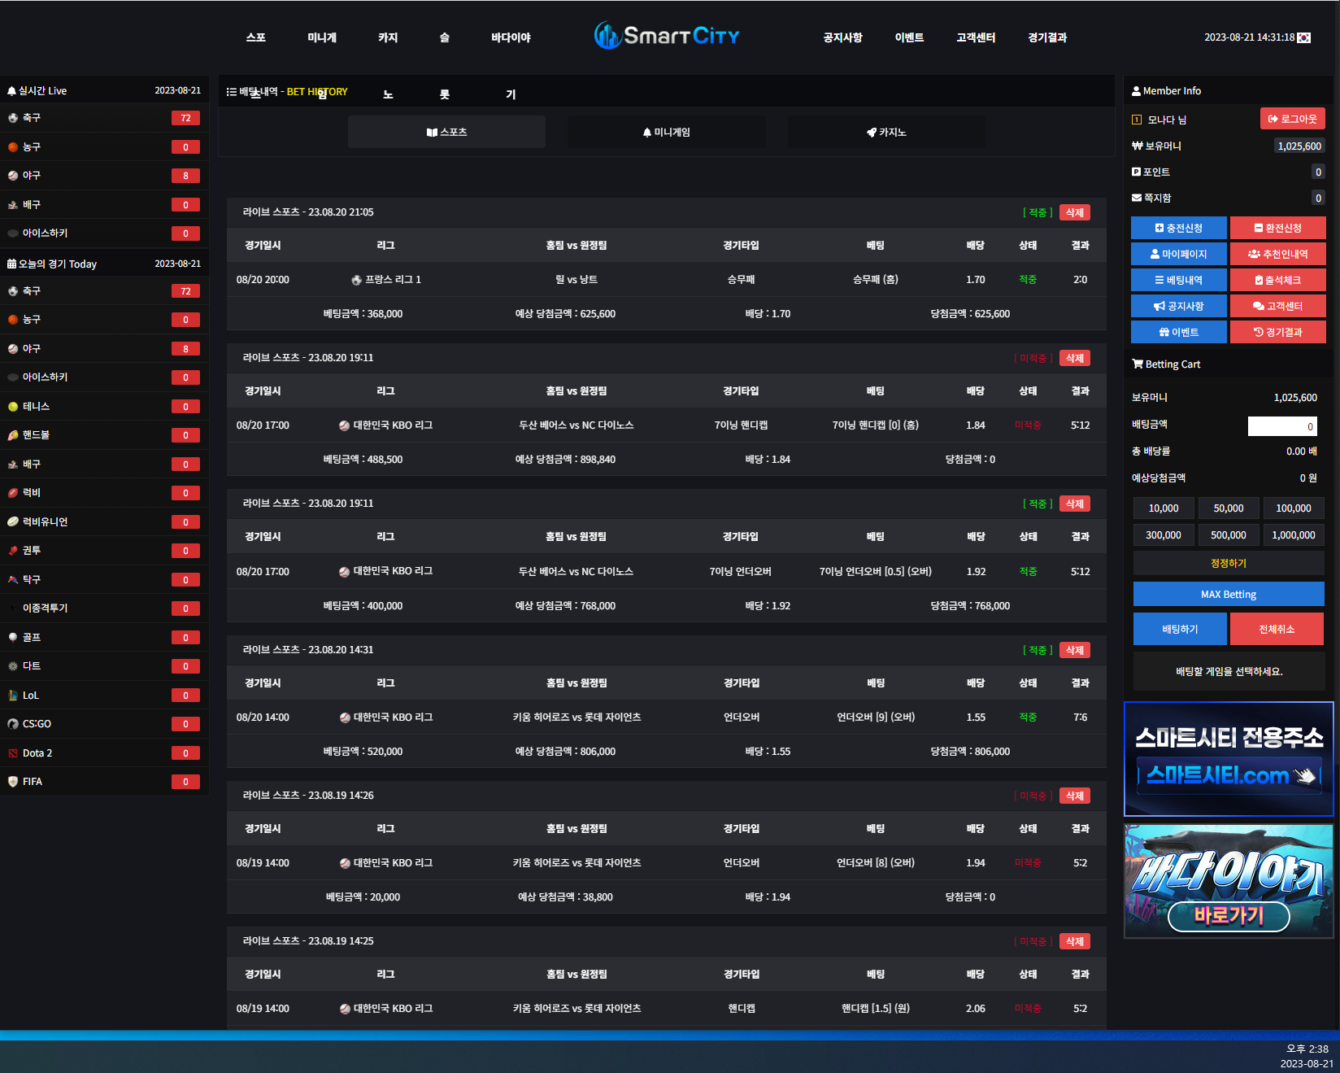
Task: Click the baseball icon in the live sidebar
Action: [13, 176]
